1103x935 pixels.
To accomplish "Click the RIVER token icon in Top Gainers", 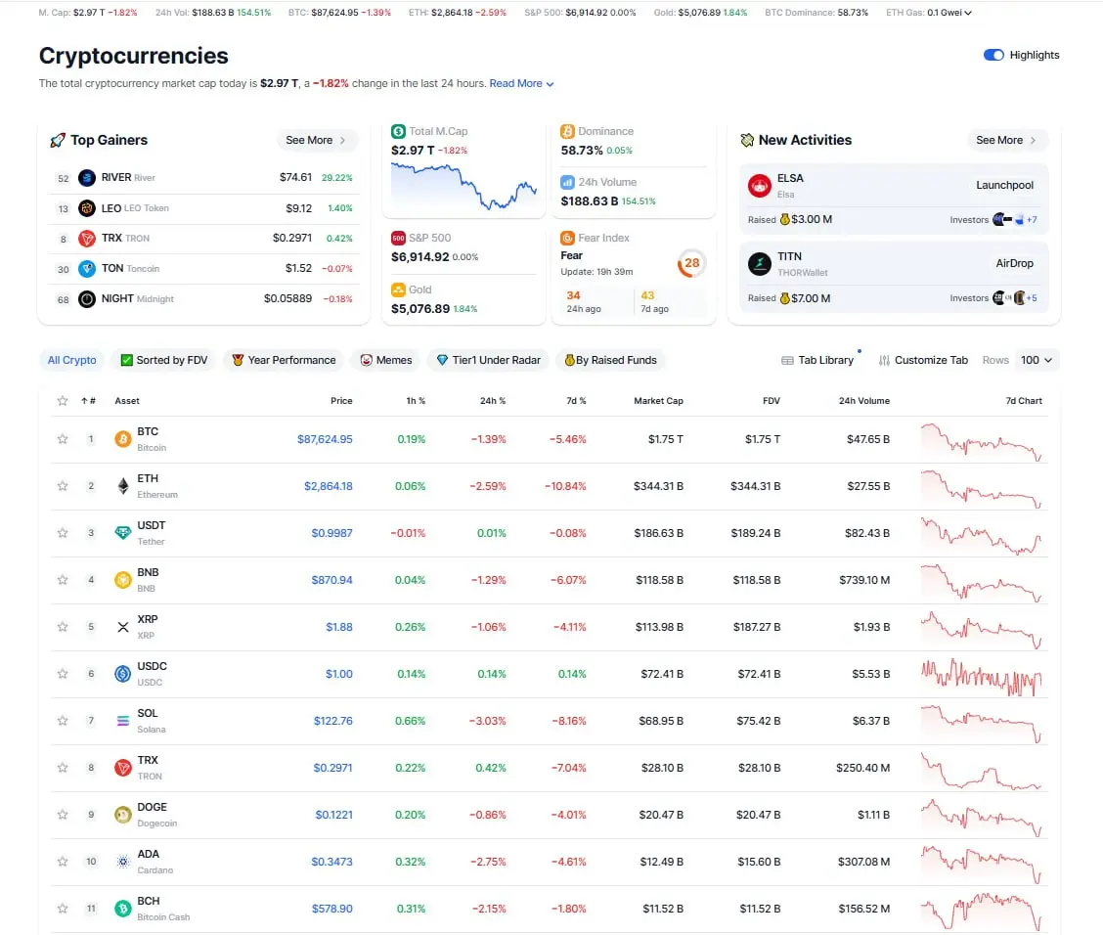I will click(86, 178).
